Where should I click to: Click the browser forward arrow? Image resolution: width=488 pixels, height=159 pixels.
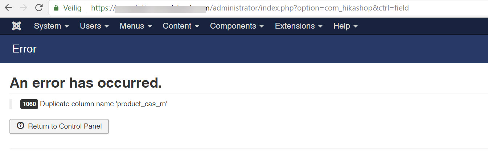(24, 8)
